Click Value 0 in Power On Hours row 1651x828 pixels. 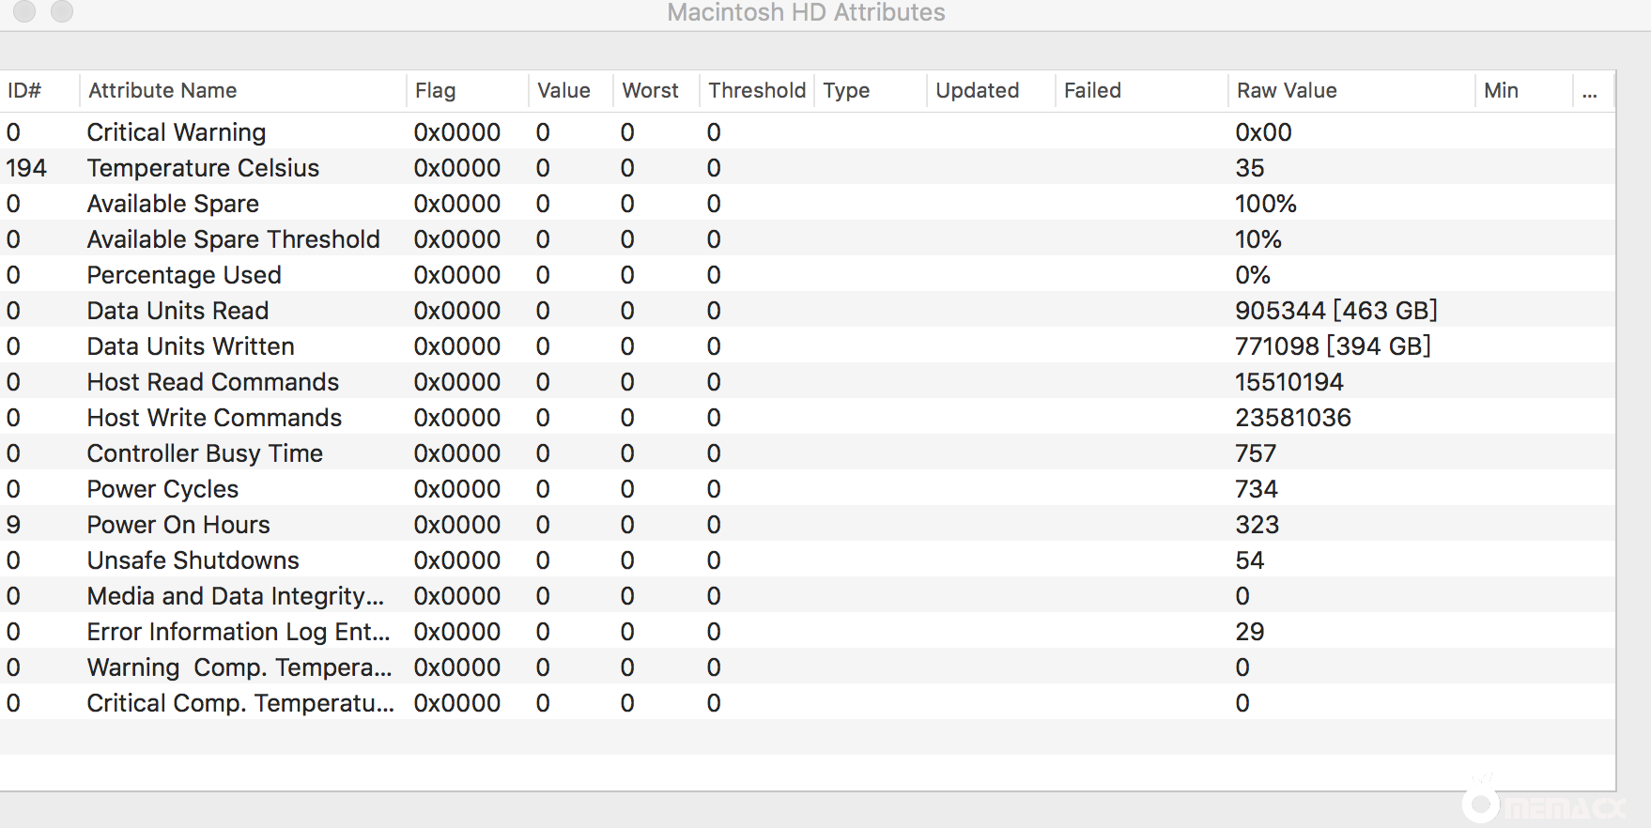pos(543,525)
